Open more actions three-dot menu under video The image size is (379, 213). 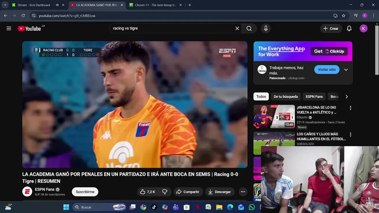tap(243, 192)
